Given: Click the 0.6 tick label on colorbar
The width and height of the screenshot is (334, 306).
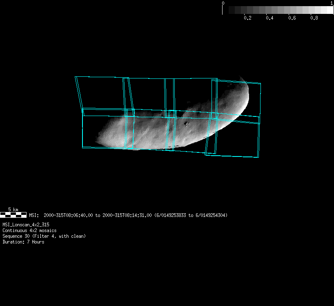Looking at the screenshot, I should [292, 18].
